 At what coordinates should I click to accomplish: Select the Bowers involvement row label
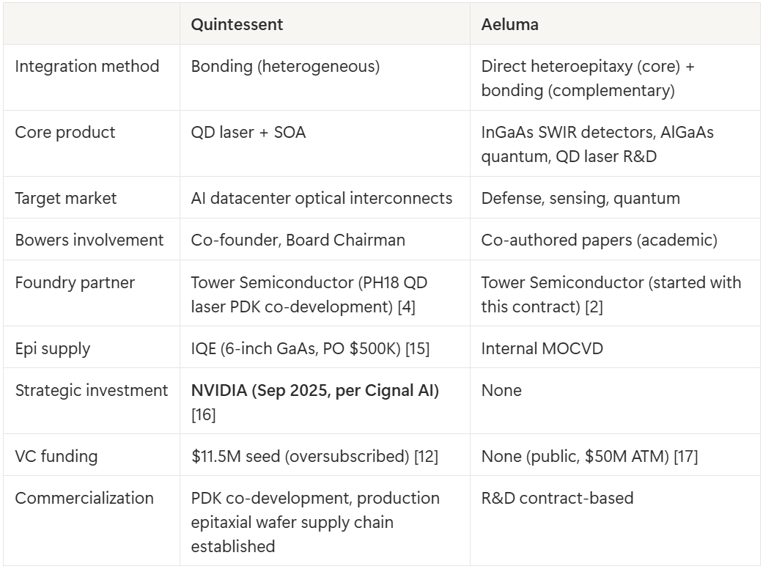point(89,240)
